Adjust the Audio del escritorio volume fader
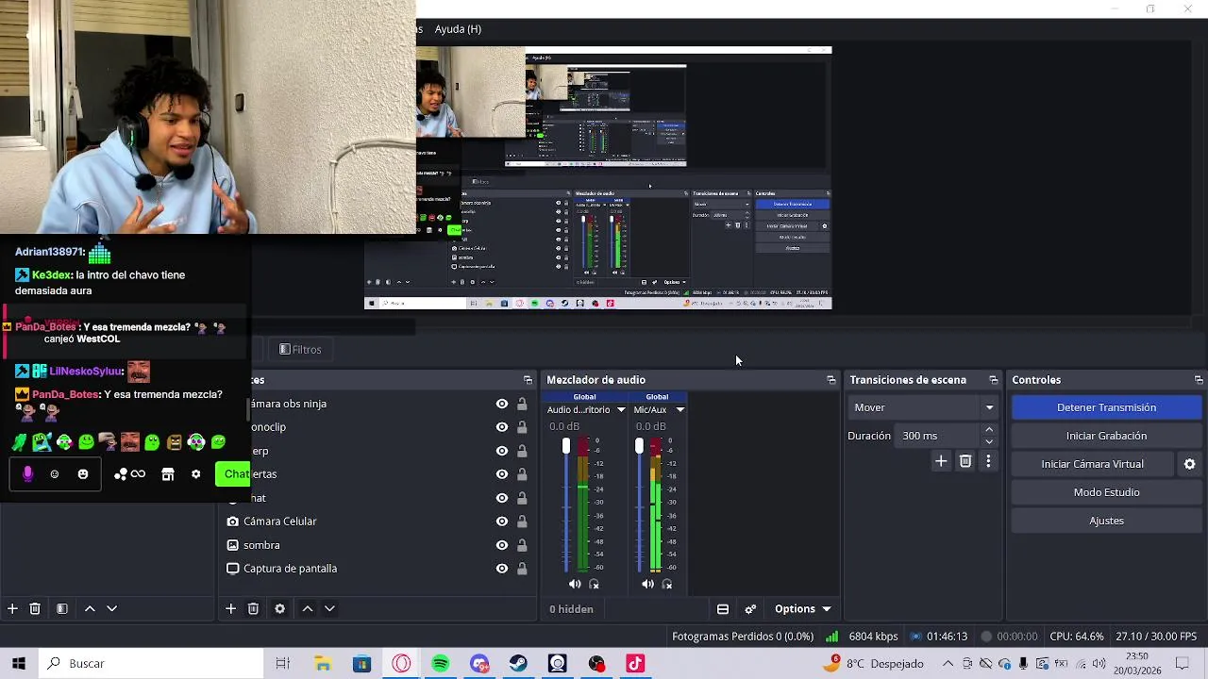1208x679 pixels. [x=566, y=447]
